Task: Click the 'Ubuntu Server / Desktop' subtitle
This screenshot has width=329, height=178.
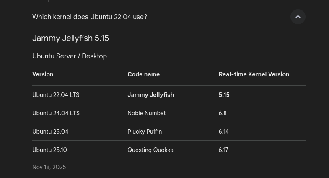Action: pos(70,56)
